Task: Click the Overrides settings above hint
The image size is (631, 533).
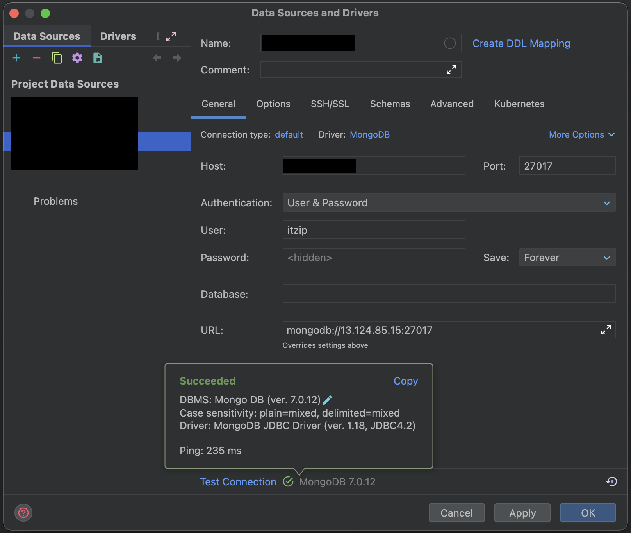Action: (325, 345)
